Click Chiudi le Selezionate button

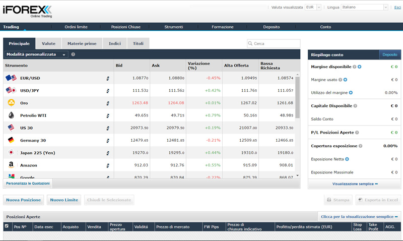click(x=109, y=200)
